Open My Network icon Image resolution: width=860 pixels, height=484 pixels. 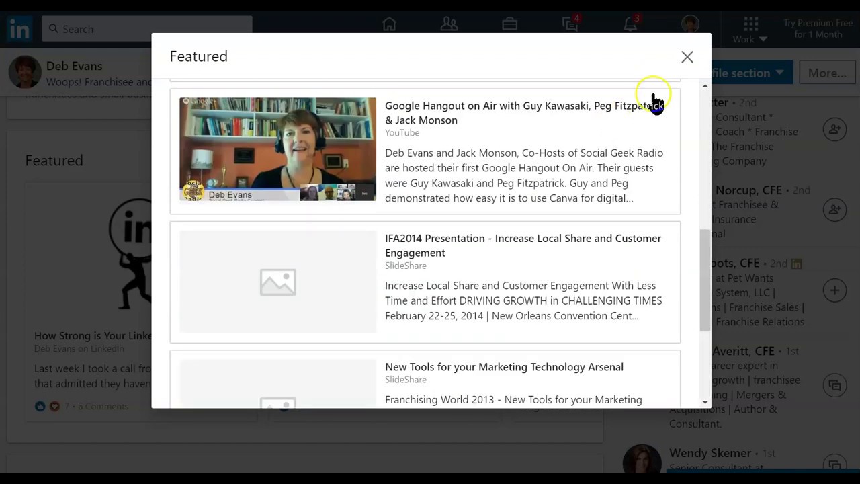[449, 25]
